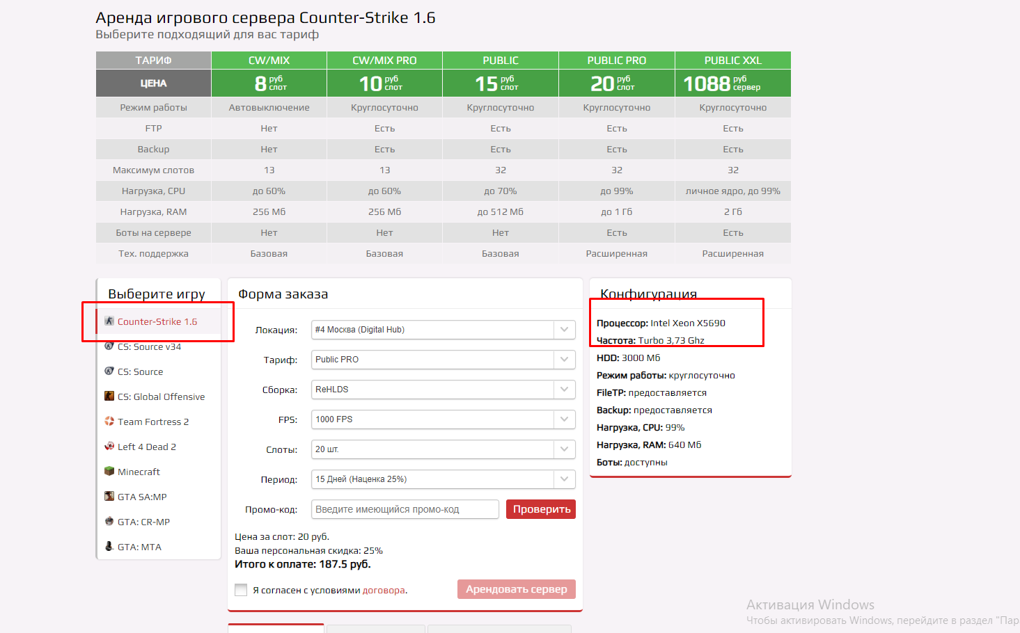Click the GTA: MTA icon

pos(109,546)
